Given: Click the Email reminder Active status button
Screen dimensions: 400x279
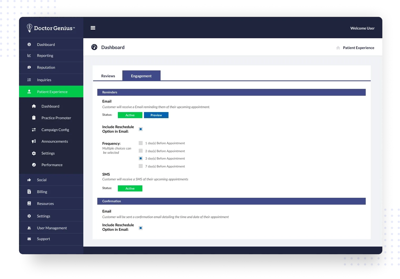Looking at the screenshot, I should (130, 115).
